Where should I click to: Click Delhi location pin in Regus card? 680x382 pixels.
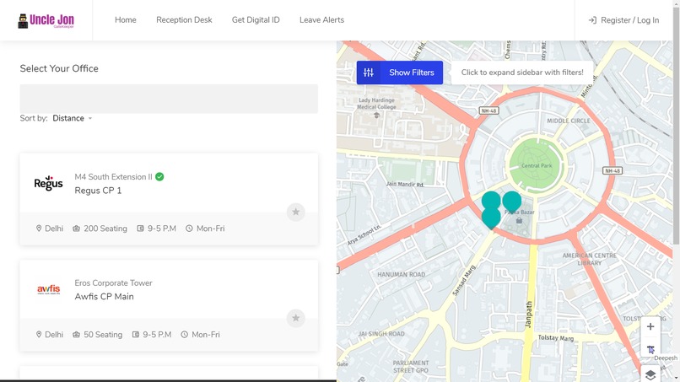[x=39, y=229]
